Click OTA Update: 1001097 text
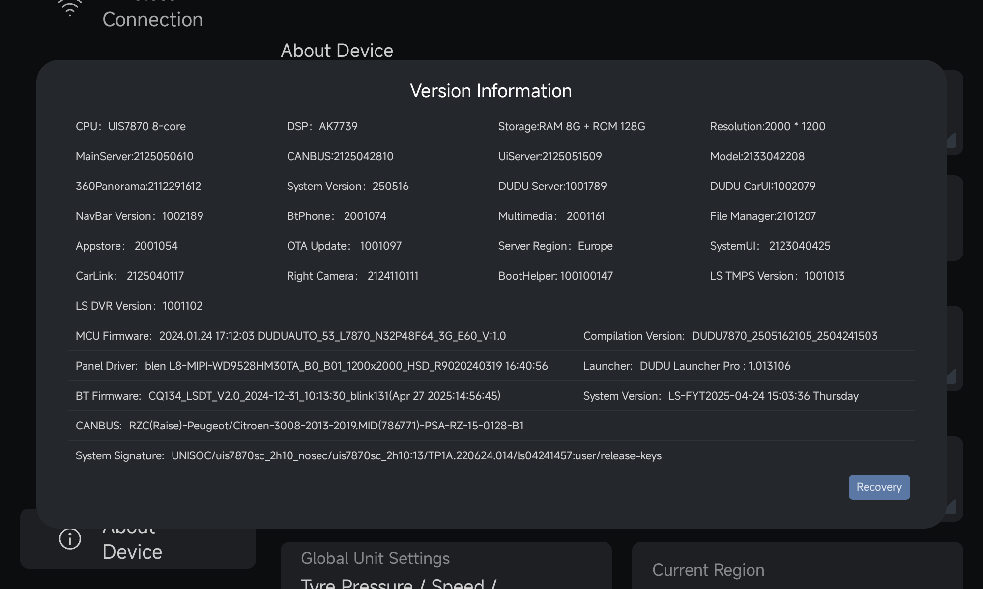Image resolution: width=983 pixels, height=589 pixels. click(345, 246)
